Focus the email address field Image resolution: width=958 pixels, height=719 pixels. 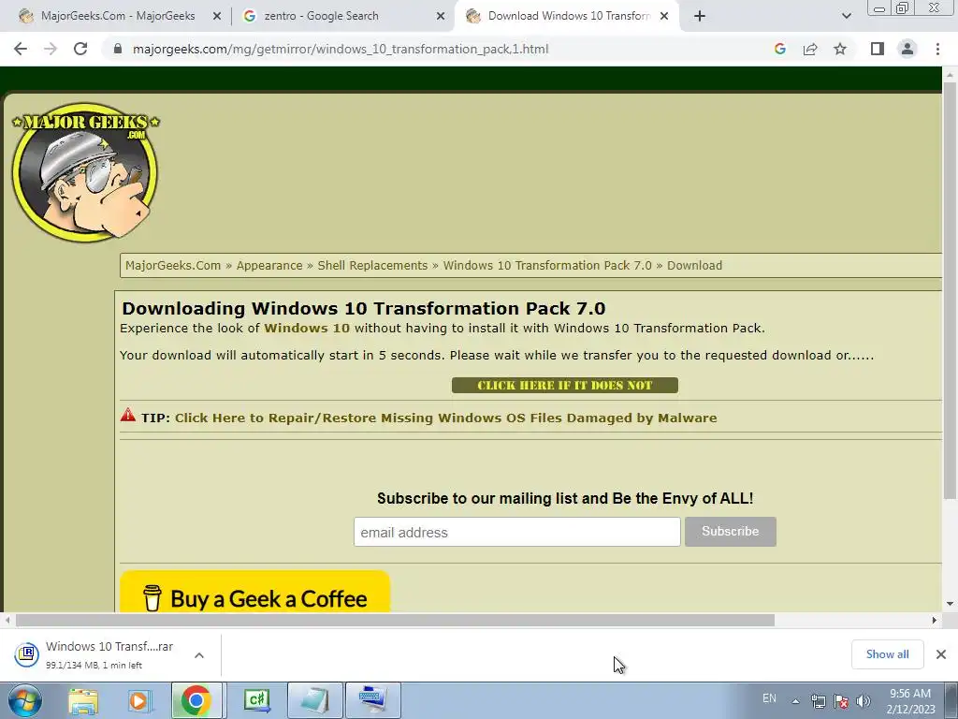(516, 532)
